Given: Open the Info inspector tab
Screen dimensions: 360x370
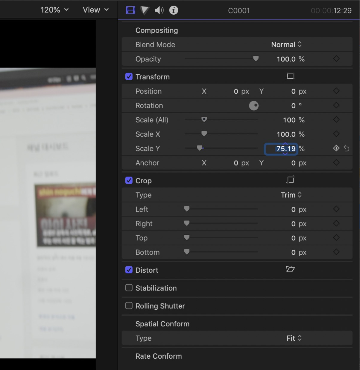Looking at the screenshot, I should pyautogui.click(x=174, y=10).
